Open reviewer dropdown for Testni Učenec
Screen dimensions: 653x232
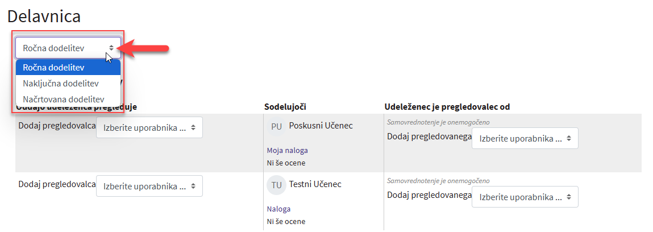[x=149, y=186]
